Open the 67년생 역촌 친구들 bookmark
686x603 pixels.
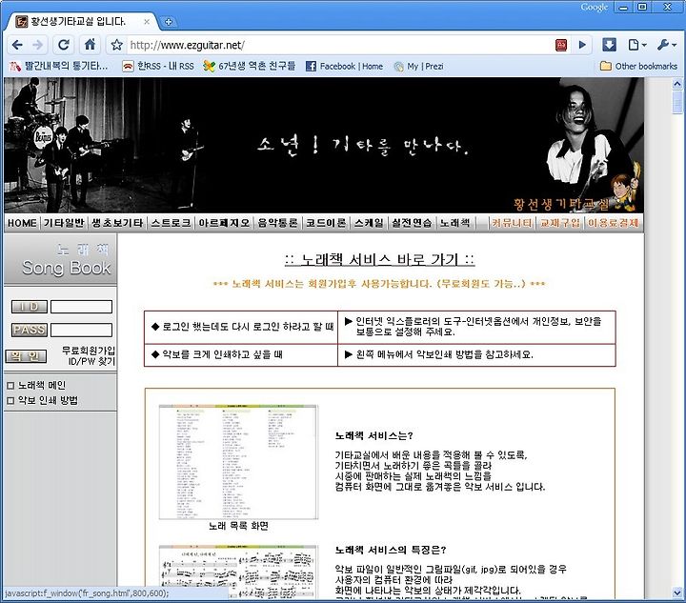click(x=250, y=67)
